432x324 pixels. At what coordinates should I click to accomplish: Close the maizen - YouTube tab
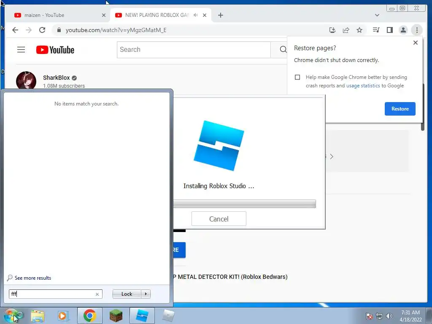(104, 15)
